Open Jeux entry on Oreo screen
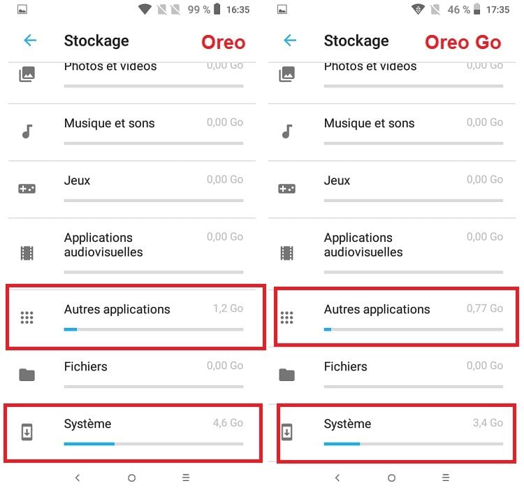 point(132,189)
